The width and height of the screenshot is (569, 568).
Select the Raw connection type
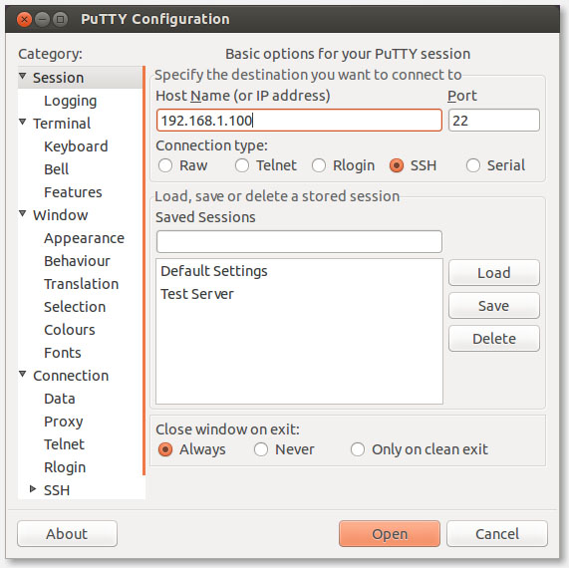165,165
